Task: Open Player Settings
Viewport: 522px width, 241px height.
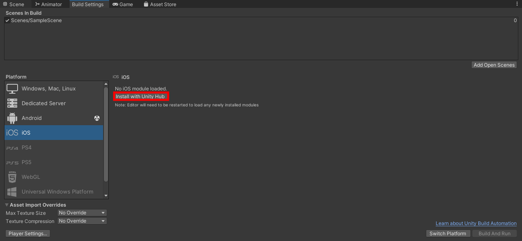Action: click(x=28, y=234)
